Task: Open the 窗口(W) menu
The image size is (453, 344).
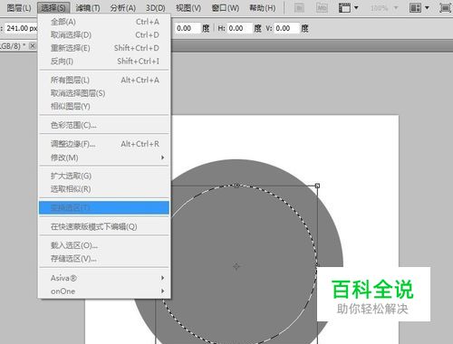Action: 226,8
